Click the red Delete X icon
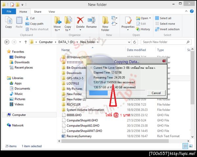 (x=80, y=20)
